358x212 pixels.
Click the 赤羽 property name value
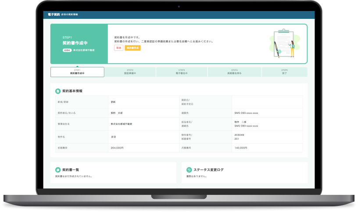[x=114, y=137]
